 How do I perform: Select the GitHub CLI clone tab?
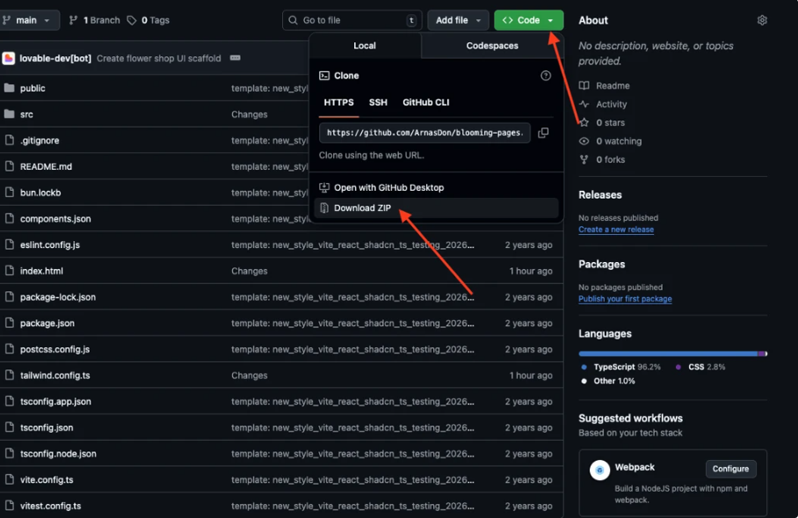tap(425, 102)
